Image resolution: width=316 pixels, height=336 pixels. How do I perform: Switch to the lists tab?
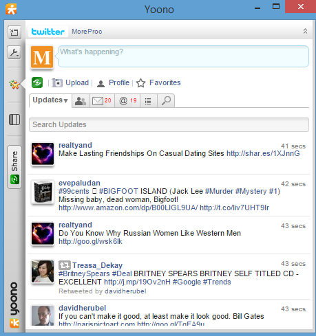tap(148, 101)
